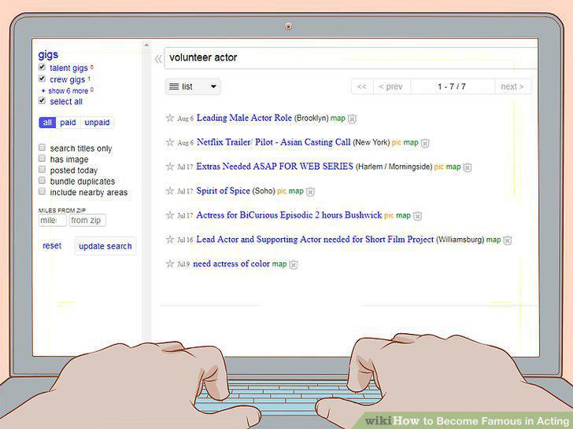Click the 1 - 7 / 7 results count
573x429 pixels.
[452, 86]
